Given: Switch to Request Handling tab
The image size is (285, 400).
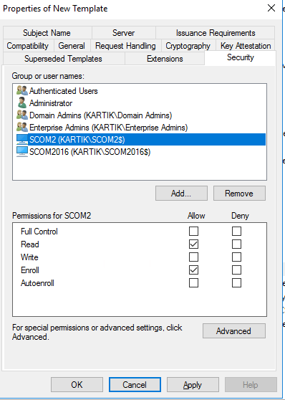Looking at the screenshot, I should coord(126,46).
